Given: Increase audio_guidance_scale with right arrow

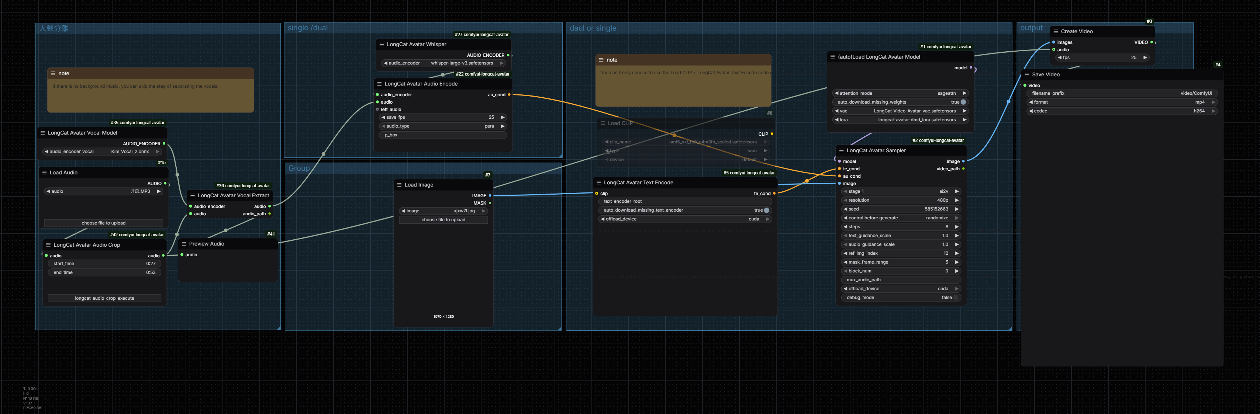Looking at the screenshot, I should (957, 244).
